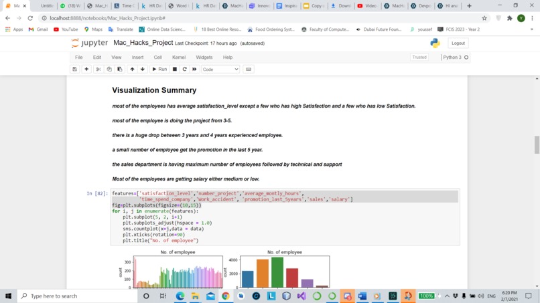The width and height of the screenshot is (540, 303).
Task: Open the Apps bookmarks shortcut
Action: coord(14,29)
